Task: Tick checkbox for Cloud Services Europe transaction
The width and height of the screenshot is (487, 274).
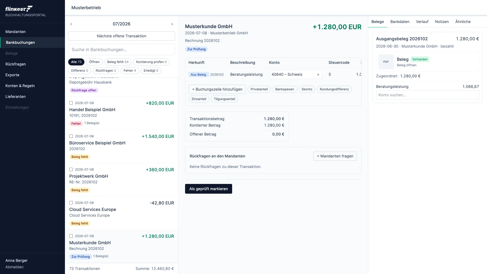Action: coord(71,203)
